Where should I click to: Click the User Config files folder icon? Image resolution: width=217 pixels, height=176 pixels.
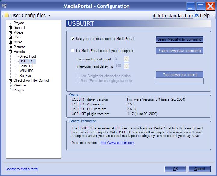click(x=6, y=15)
